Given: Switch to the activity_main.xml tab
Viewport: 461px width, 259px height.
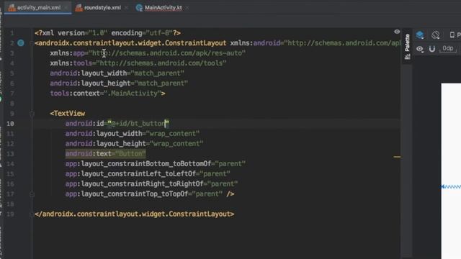Looking at the screenshot, I should [x=38, y=8].
